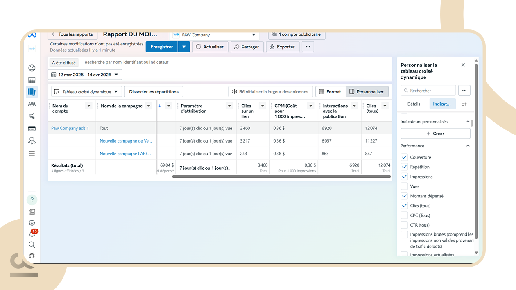Collapse the Performance section

coord(468,146)
